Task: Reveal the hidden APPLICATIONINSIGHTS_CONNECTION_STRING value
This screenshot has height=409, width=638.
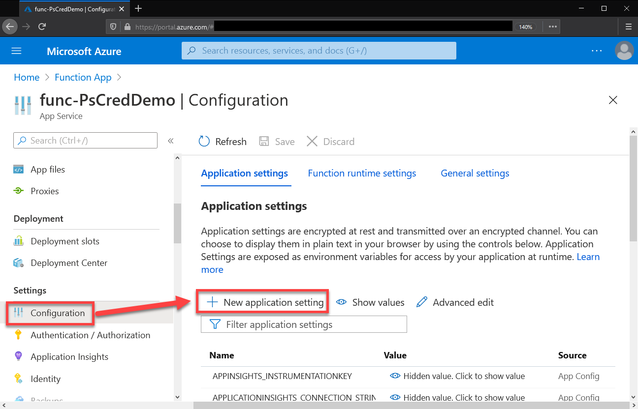Action: [x=457, y=397]
